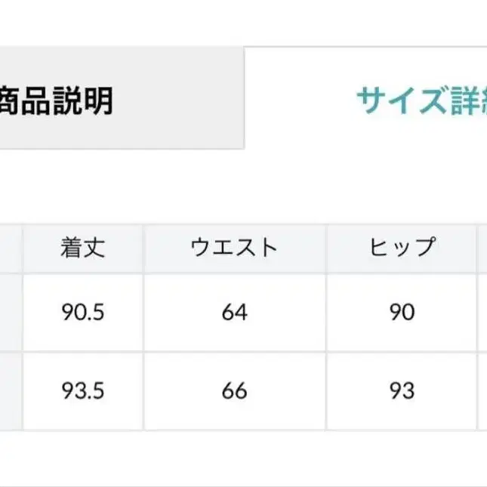
Task: Click the blank cell left of 93.5
Action: (x=11, y=391)
